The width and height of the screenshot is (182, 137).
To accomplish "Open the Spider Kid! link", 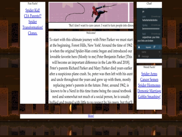I will coord(33,10).
